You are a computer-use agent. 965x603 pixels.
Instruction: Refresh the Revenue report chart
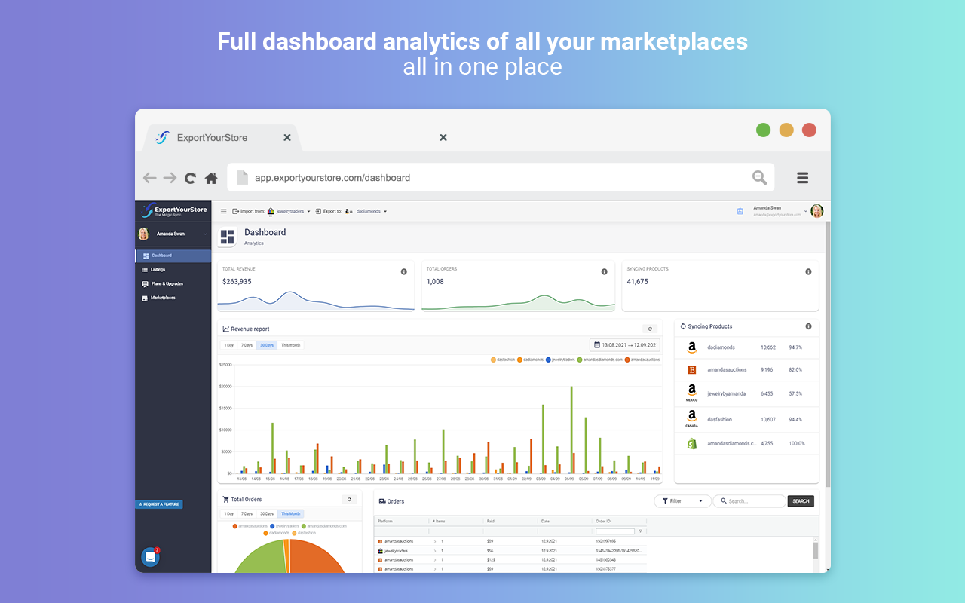tap(651, 329)
